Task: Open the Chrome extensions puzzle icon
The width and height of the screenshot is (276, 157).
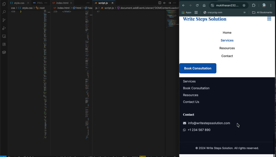Action: click(254, 6)
